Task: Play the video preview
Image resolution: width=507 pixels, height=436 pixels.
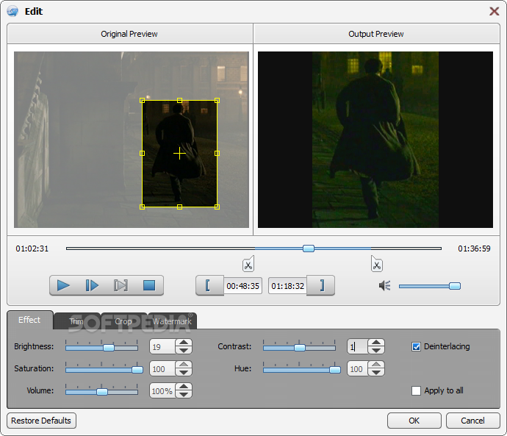Action: pos(63,285)
